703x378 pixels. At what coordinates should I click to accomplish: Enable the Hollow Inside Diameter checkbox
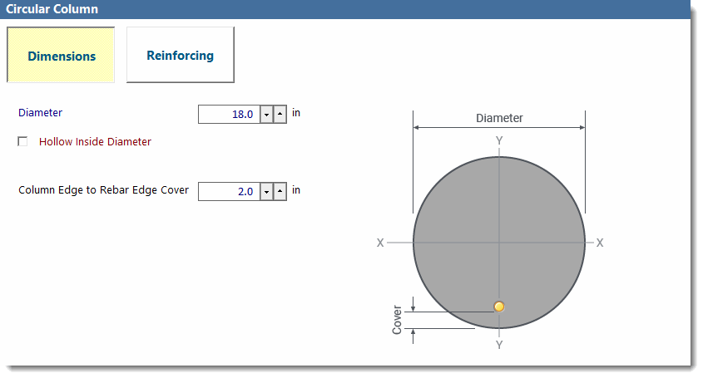click(22, 142)
